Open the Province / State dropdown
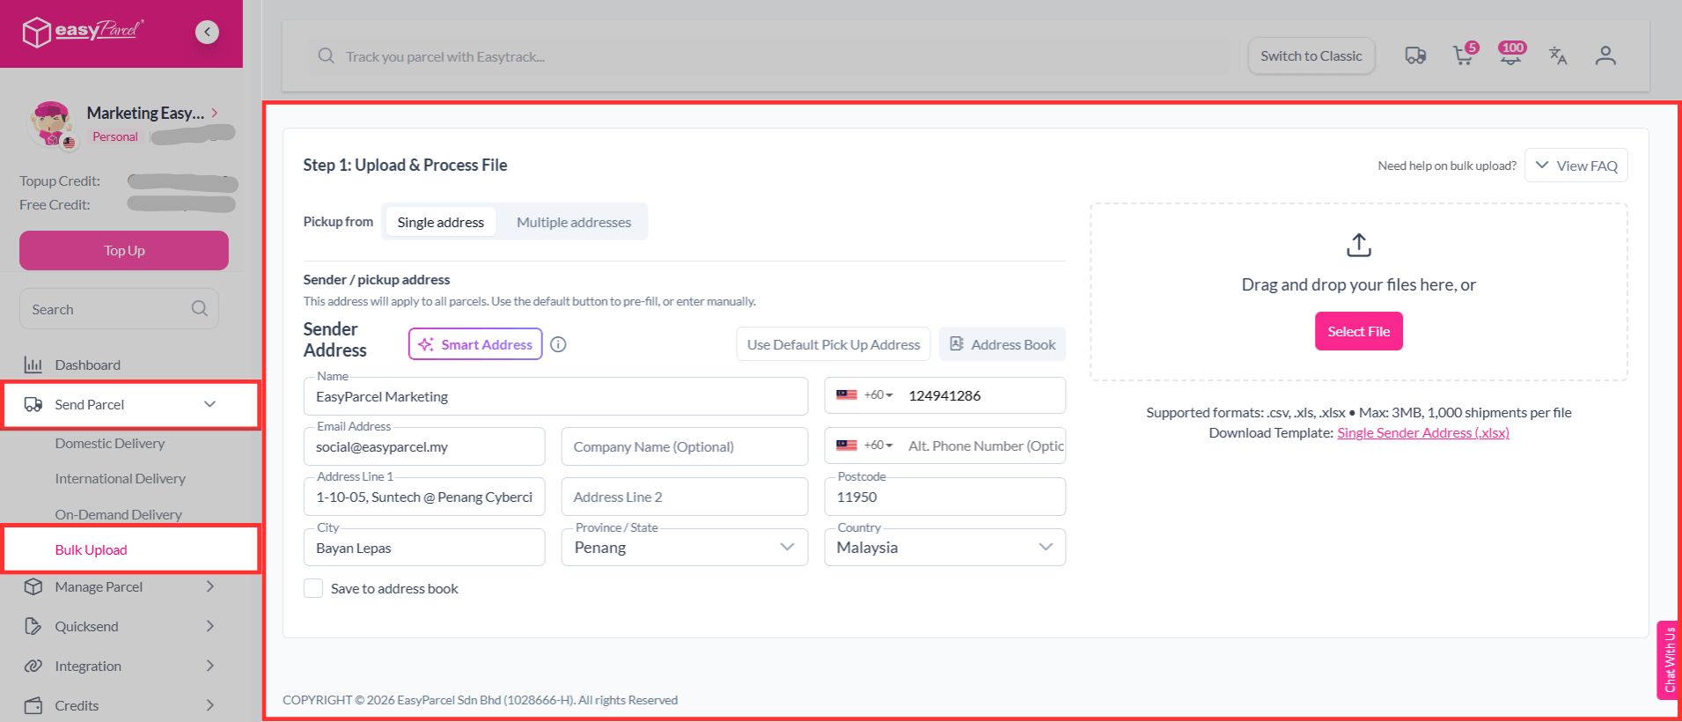 tap(684, 548)
